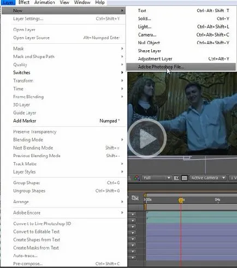Expand the Transform submenu
This screenshot has width=237, height=268.
tap(63, 81)
